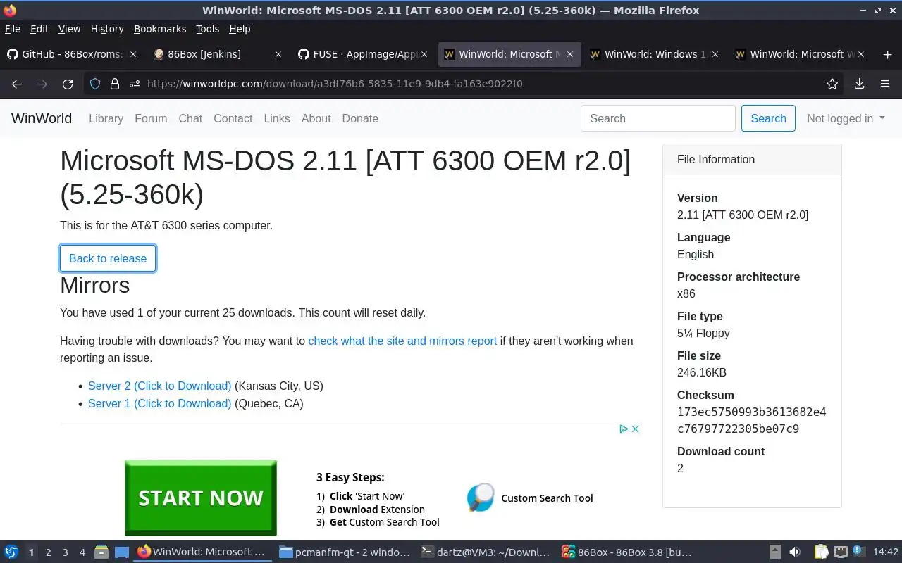The image size is (902, 563).
Task: Click the green START NOW ad button
Action: pos(201,498)
